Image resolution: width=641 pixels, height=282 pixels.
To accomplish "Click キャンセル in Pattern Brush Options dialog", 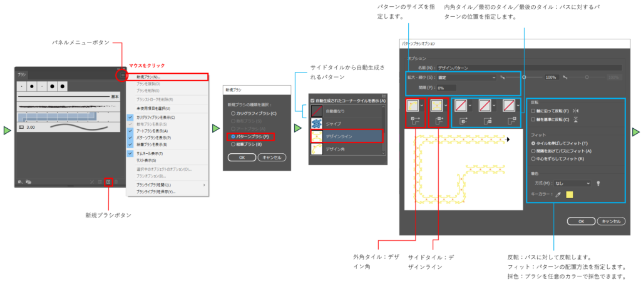I will [610, 221].
